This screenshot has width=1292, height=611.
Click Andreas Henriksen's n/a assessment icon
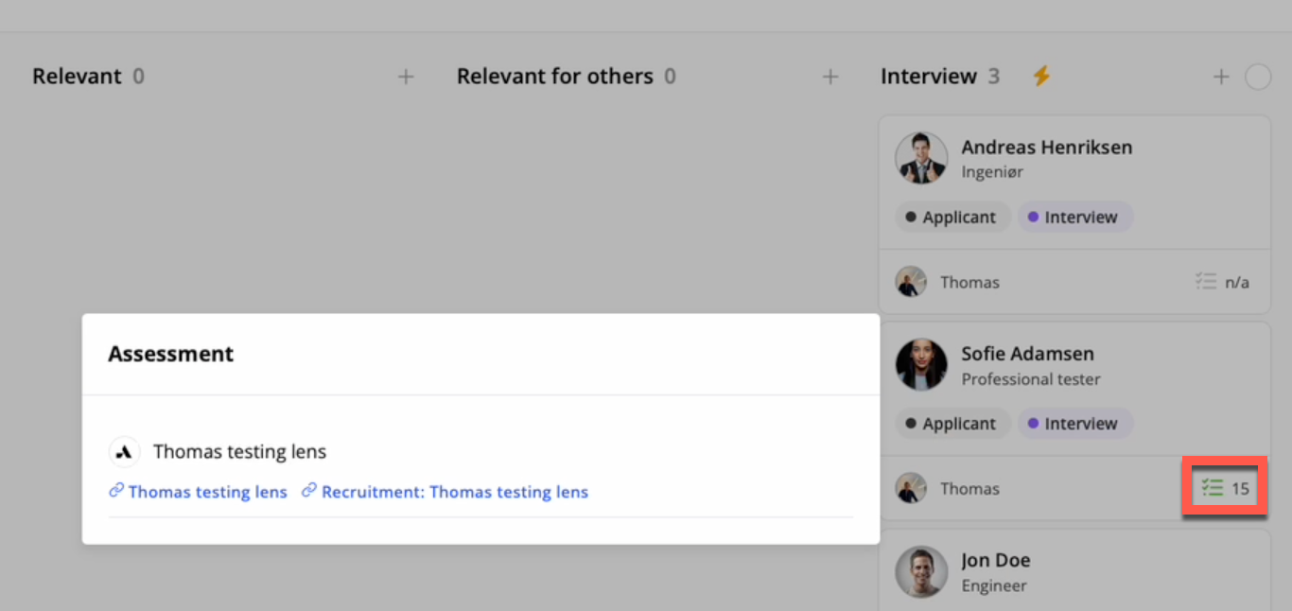point(1222,282)
